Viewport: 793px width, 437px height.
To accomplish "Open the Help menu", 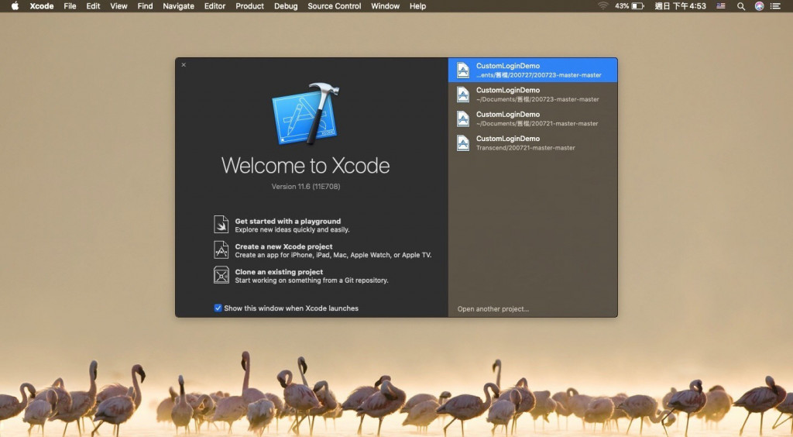I will 417,6.
